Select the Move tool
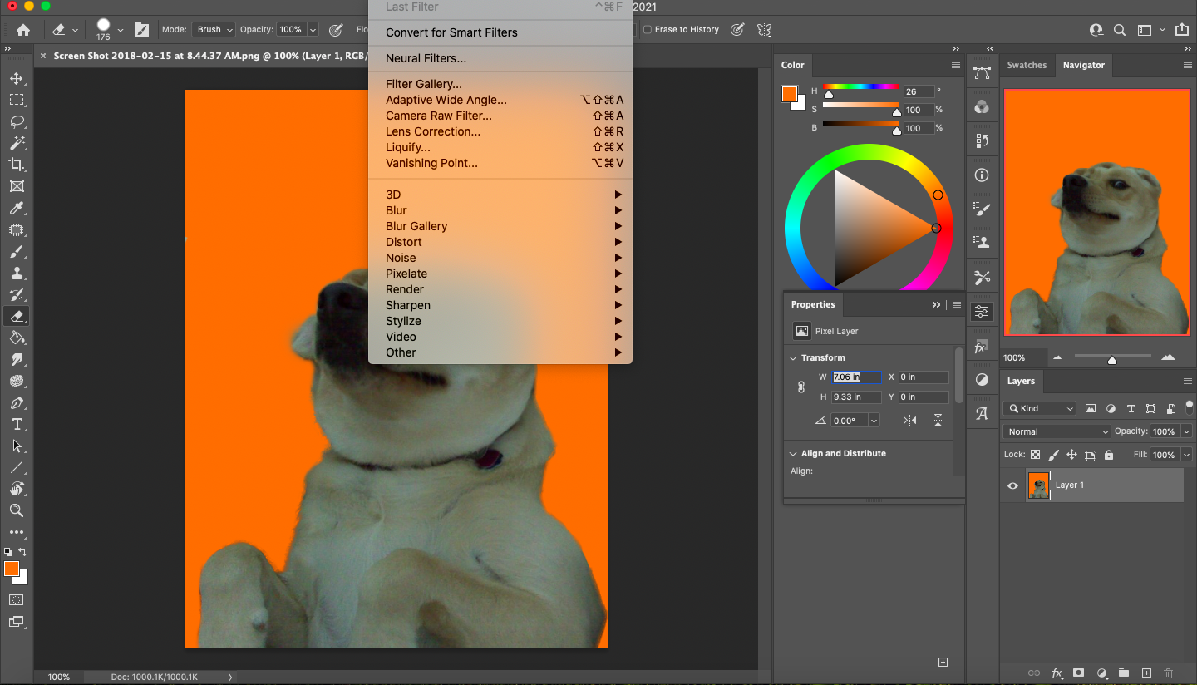Screen dimensions: 1197x685 point(17,78)
